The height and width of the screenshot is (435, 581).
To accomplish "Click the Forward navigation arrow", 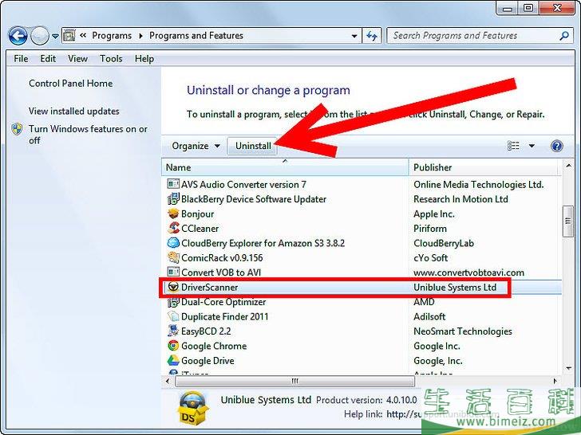I will pos(39,36).
